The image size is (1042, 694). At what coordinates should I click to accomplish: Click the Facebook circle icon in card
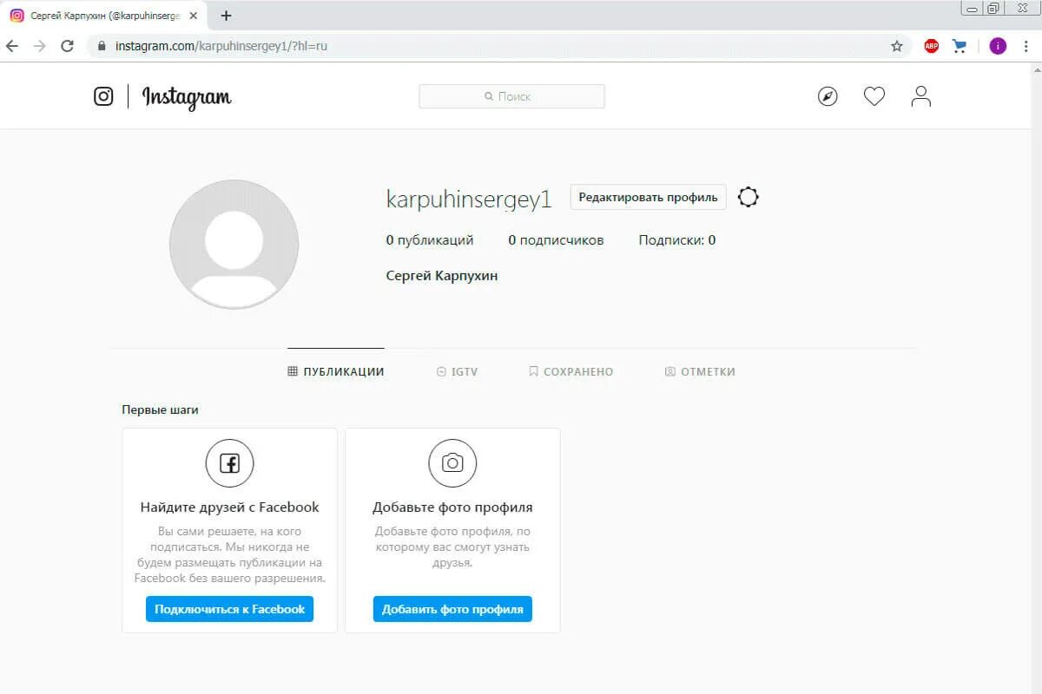[229, 462]
